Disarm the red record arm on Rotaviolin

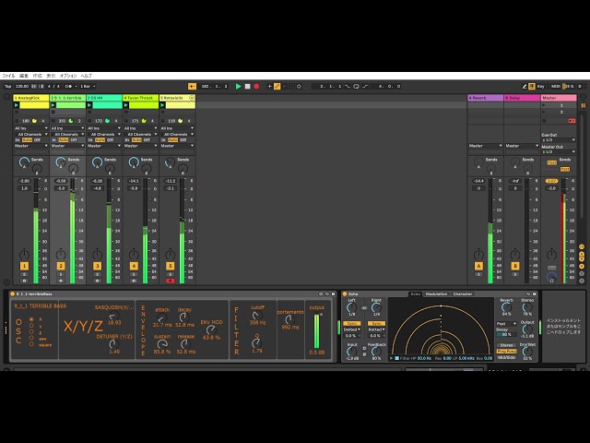[170, 281]
